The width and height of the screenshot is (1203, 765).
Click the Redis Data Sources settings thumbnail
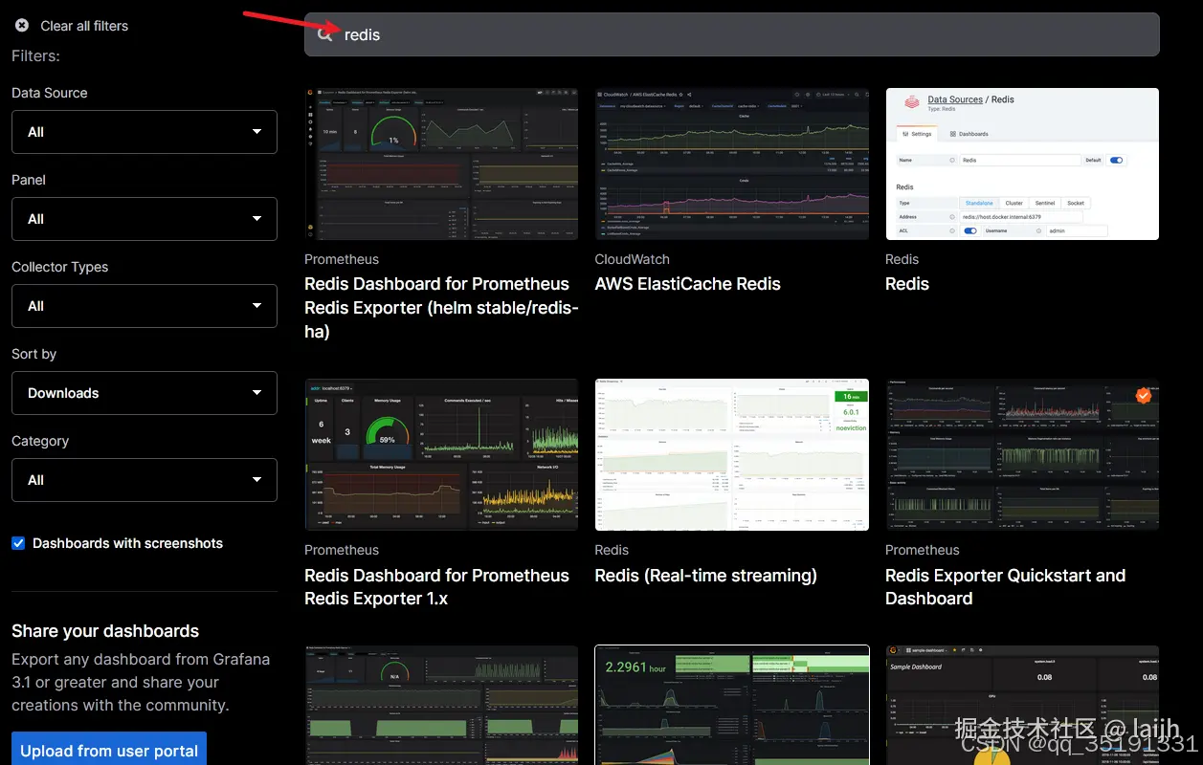tap(1022, 164)
